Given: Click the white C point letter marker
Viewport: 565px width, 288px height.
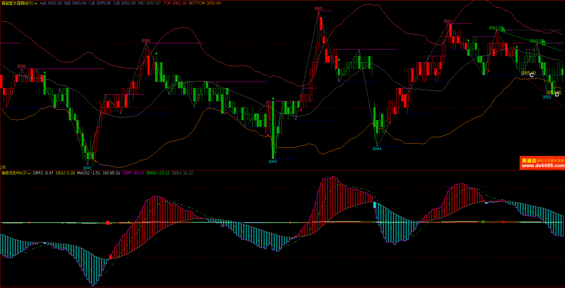Looking at the screenshot, I should [x=531, y=75].
